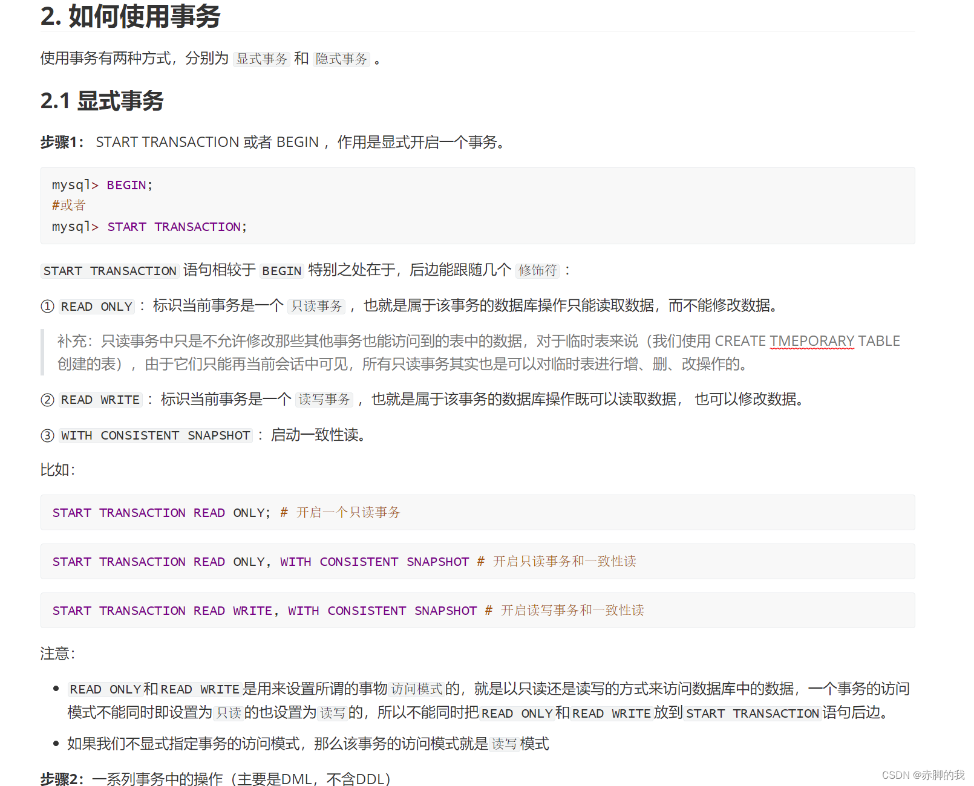Select the READ ONLY code tag in item ①
Viewport: 974px width, 786px height.
coord(96,307)
